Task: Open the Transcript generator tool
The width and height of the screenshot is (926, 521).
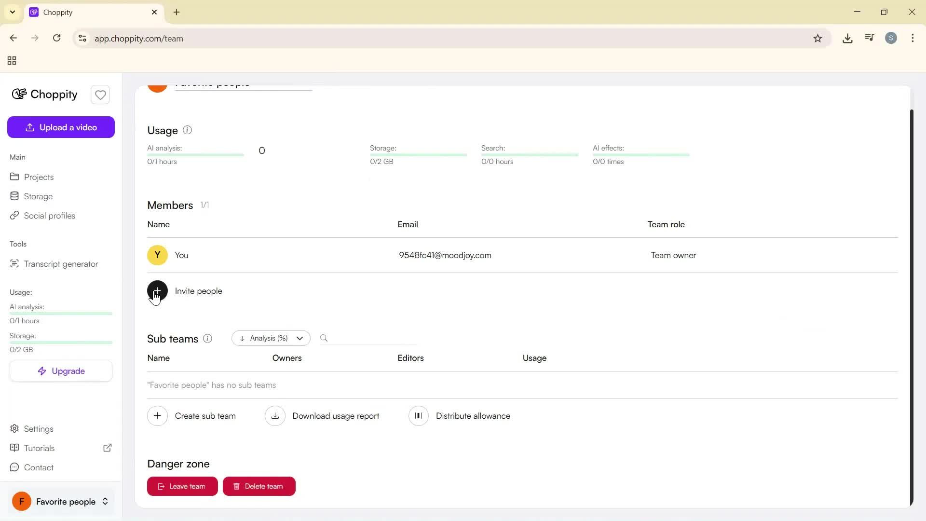Action: [61, 264]
